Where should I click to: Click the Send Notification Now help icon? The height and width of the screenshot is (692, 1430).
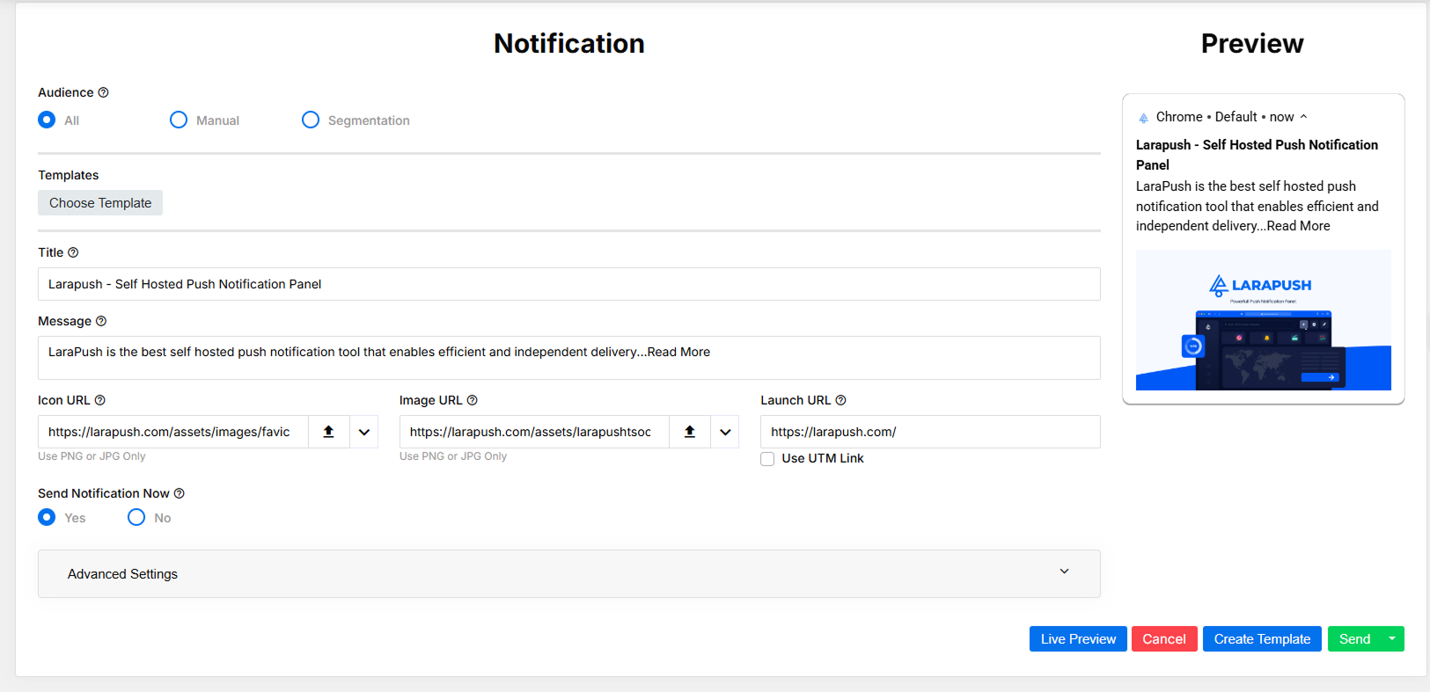(180, 493)
